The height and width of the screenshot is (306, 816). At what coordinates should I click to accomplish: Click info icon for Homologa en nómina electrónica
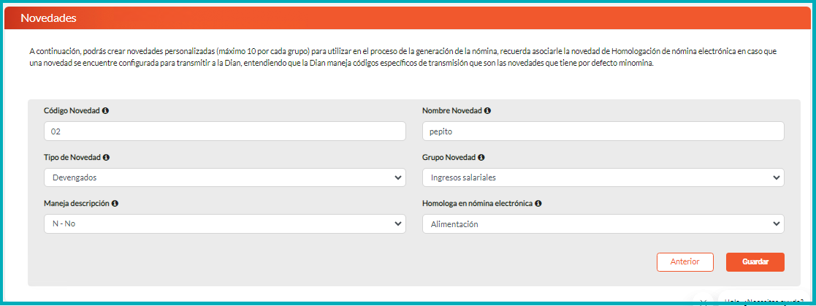coord(538,203)
